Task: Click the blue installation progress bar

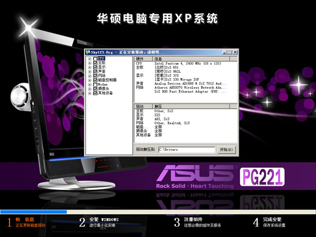Action: [34, 212]
